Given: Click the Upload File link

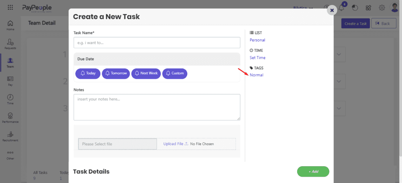Looking at the screenshot, I should (x=175, y=144).
